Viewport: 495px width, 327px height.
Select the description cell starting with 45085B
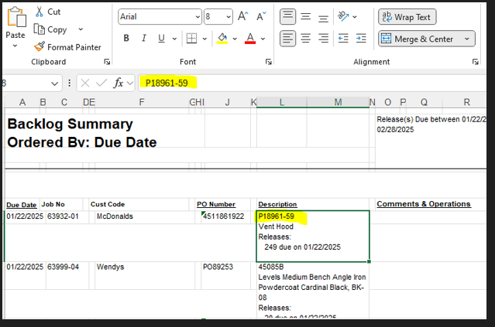tap(312, 290)
